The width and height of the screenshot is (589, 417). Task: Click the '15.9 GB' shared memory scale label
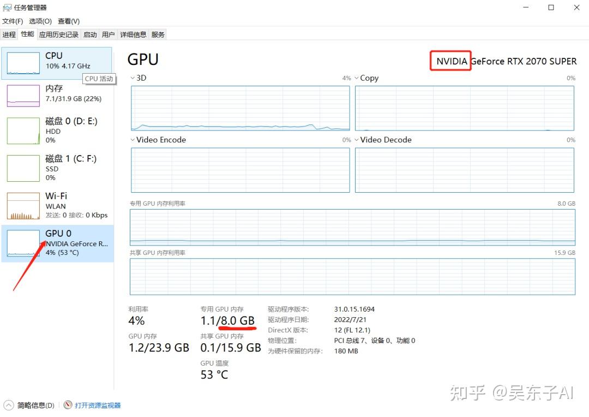(x=565, y=253)
